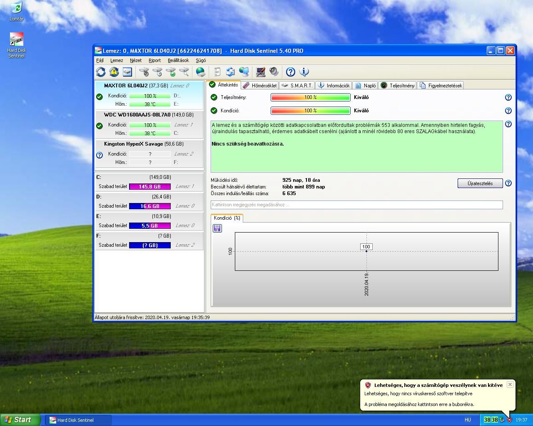This screenshot has width=533, height=426.
Task: Click the refresh with warning triangle icon
Action: pyautogui.click(x=114, y=72)
